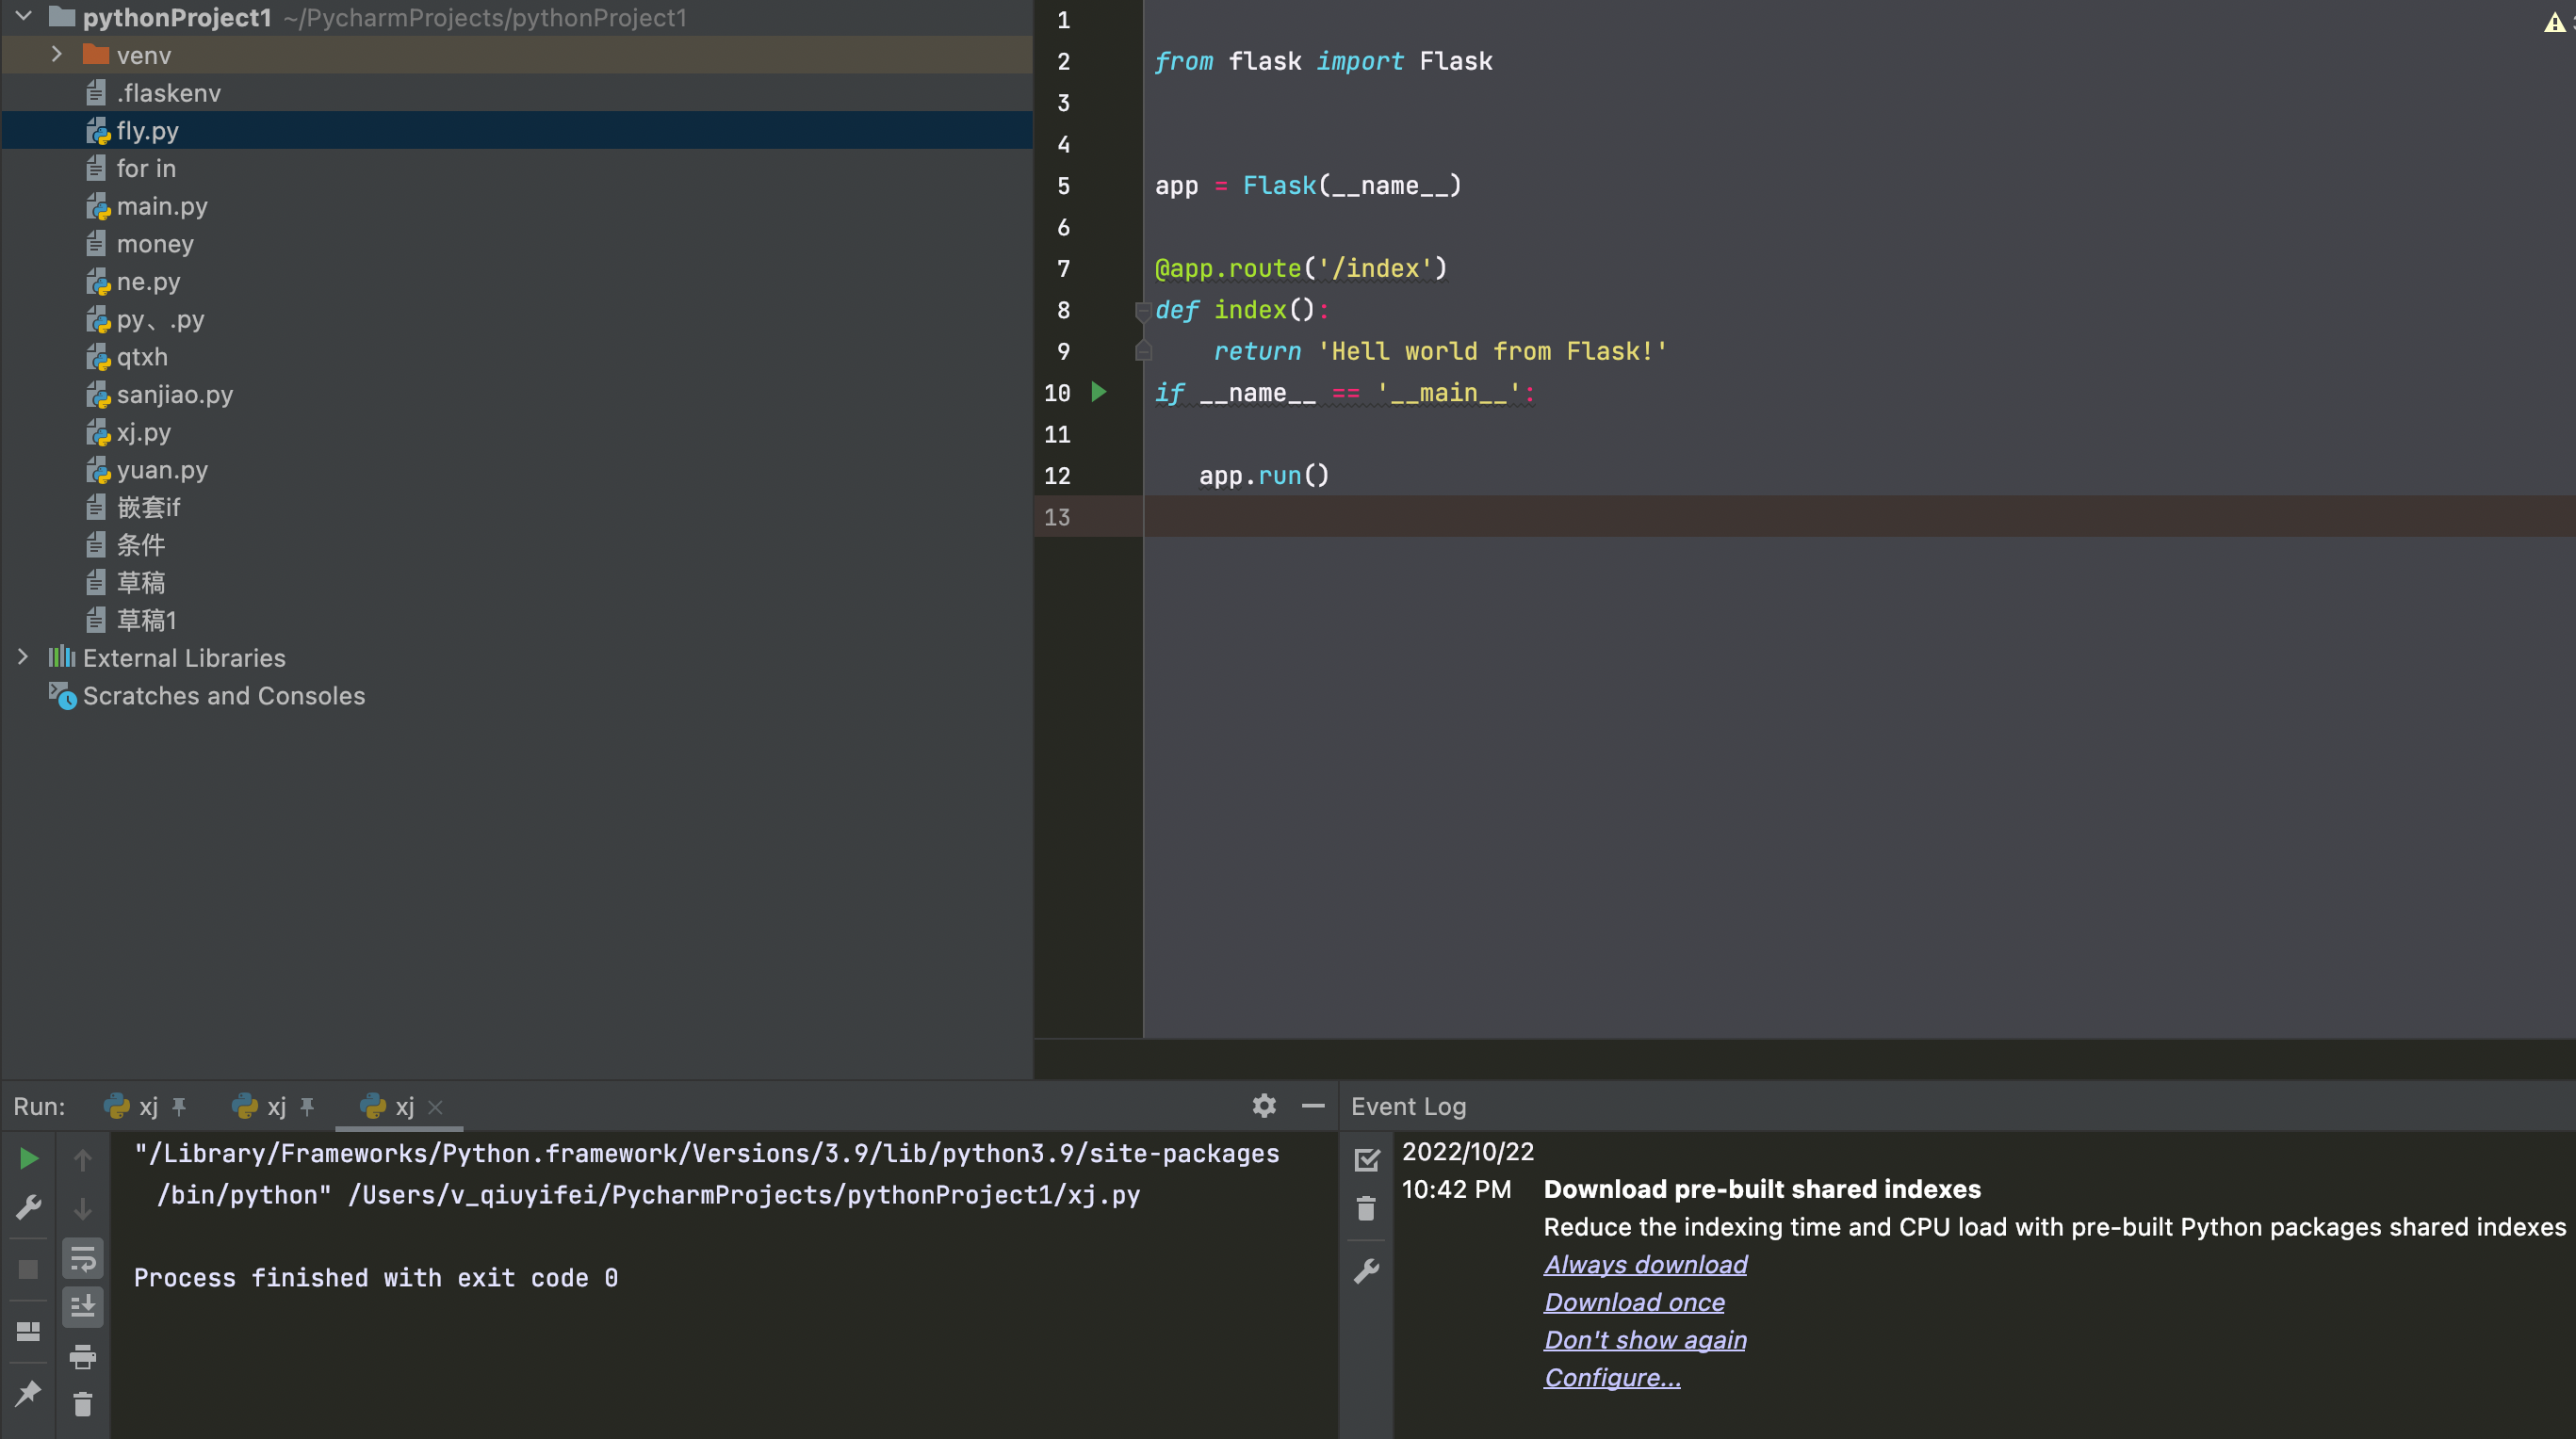This screenshot has width=2576, height=1439.
Task: Click the editor warning triangle indicator
Action: 2554,22
